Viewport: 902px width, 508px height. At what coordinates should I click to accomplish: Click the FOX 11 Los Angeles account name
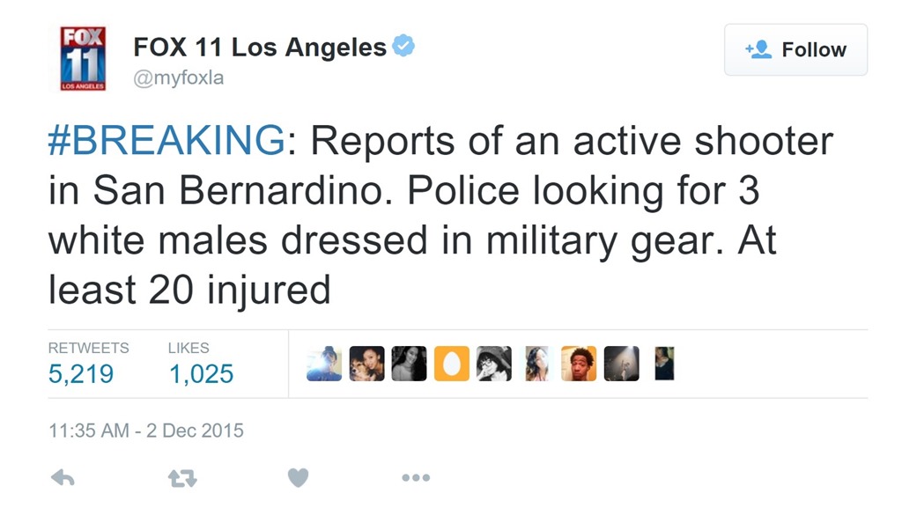[260, 48]
